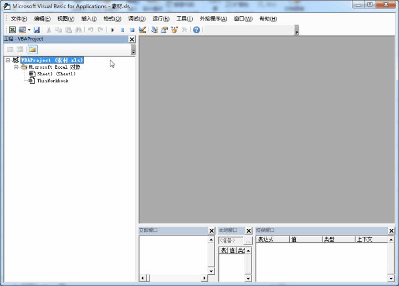Click the 表达式 column header in 监视窗口

tap(273, 239)
